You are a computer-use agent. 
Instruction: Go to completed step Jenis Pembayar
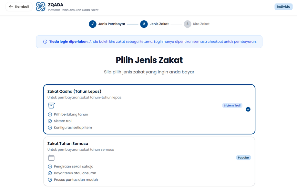click(x=93, y=24)
